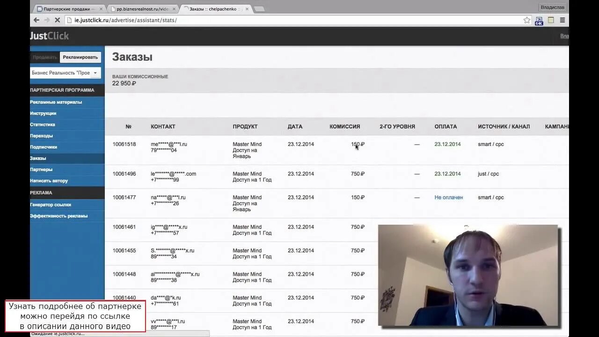Switch to the pp.biznesrealnost.ru tab

(142, 9)
